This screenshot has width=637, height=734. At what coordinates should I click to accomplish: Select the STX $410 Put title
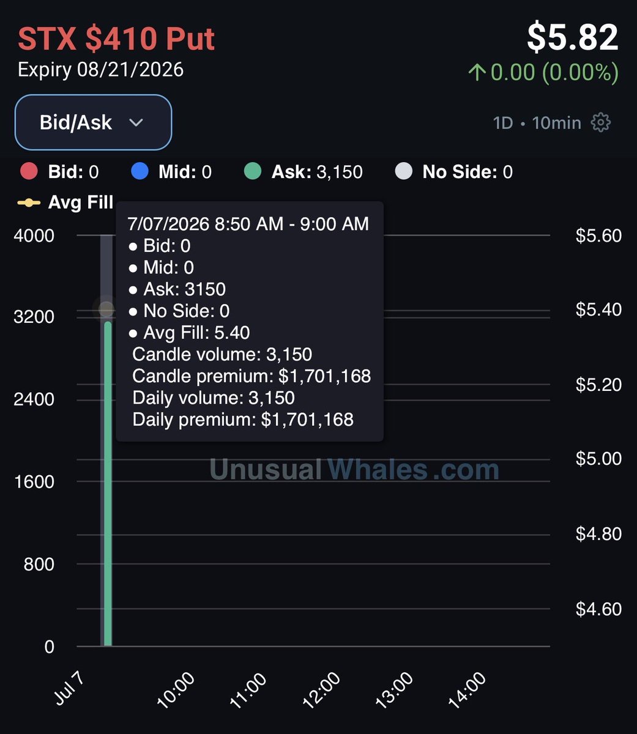pyautogui.click(x=116, y=39)
